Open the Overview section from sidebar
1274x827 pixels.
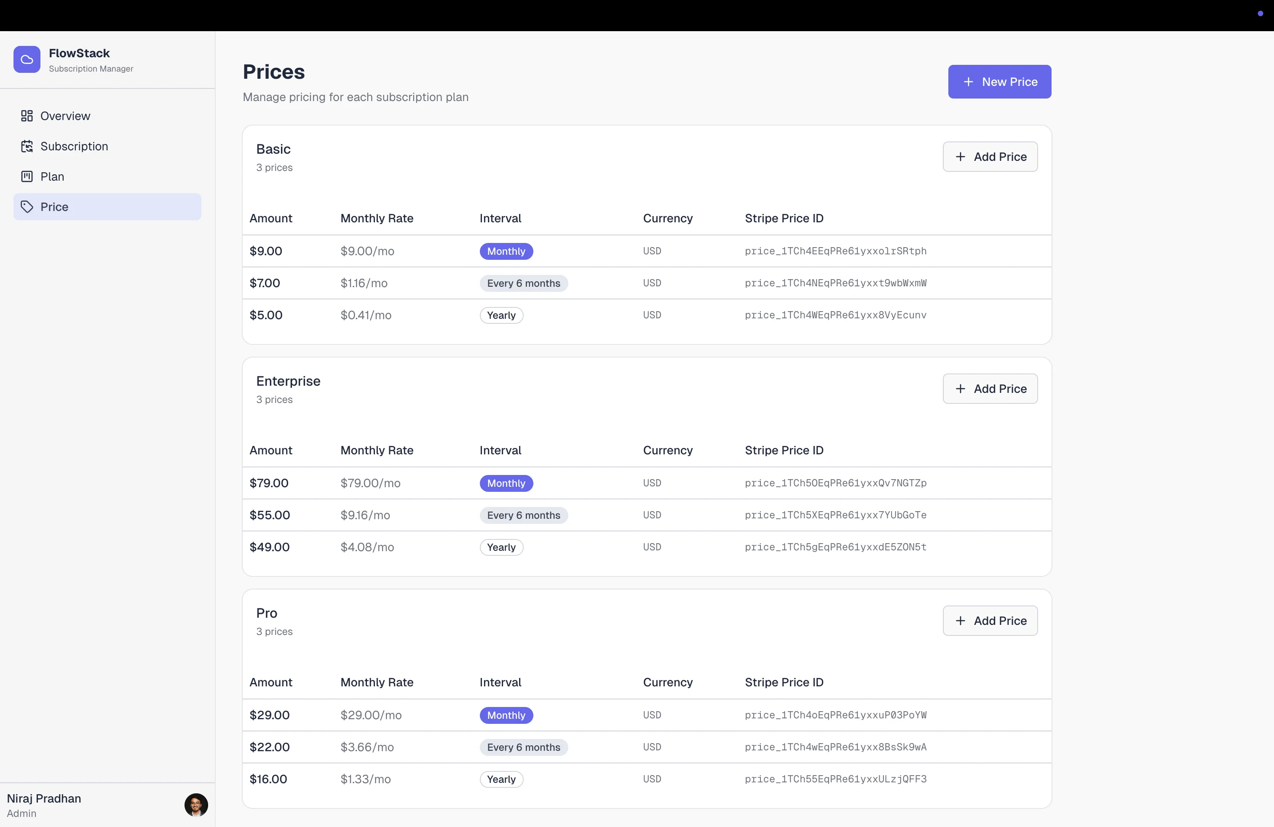pyautogui.click(x=65, y=115)
